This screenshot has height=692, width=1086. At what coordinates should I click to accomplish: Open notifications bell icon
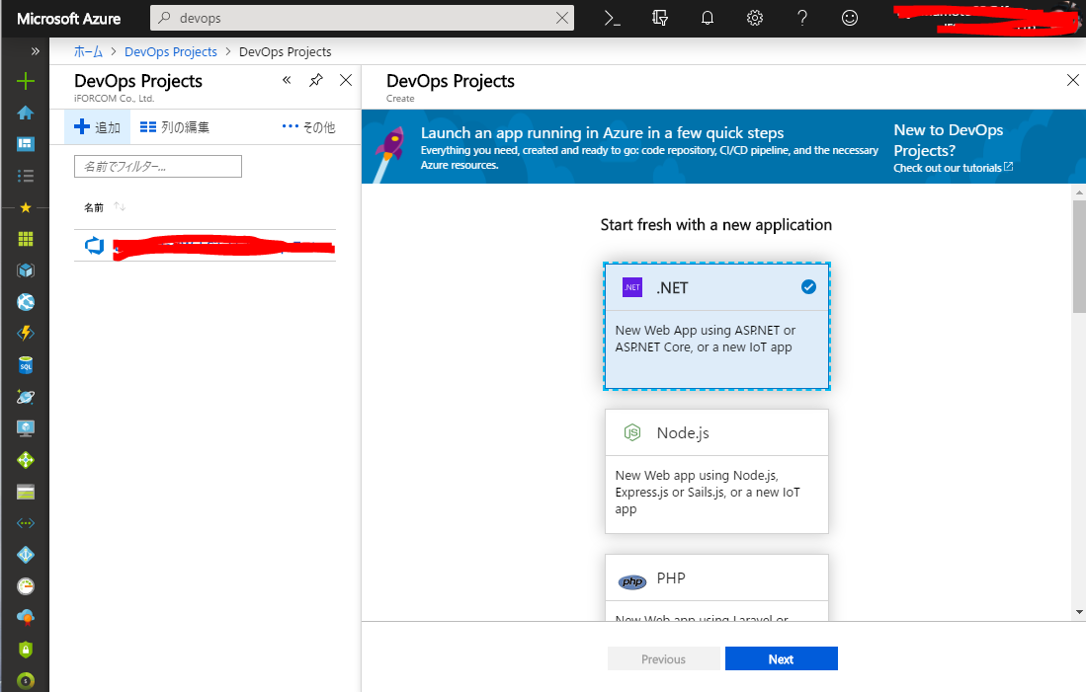708,18
